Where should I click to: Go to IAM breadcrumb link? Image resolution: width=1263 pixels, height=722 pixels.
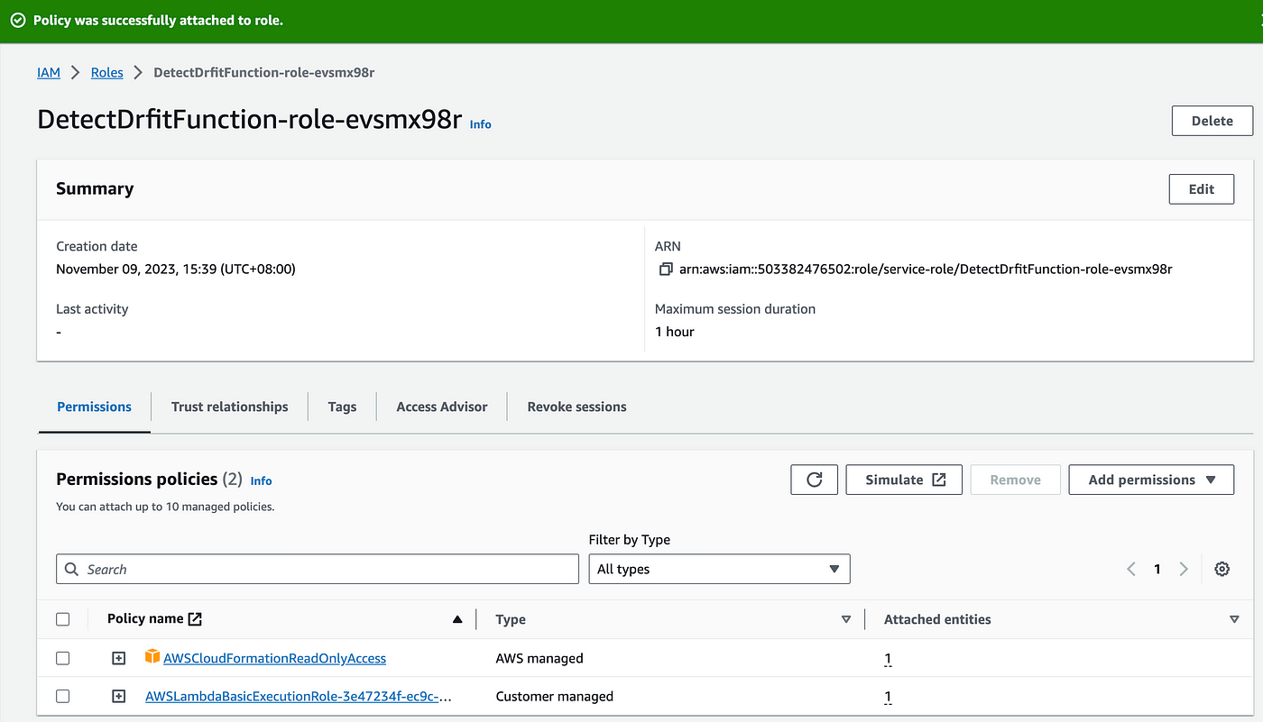49,72
